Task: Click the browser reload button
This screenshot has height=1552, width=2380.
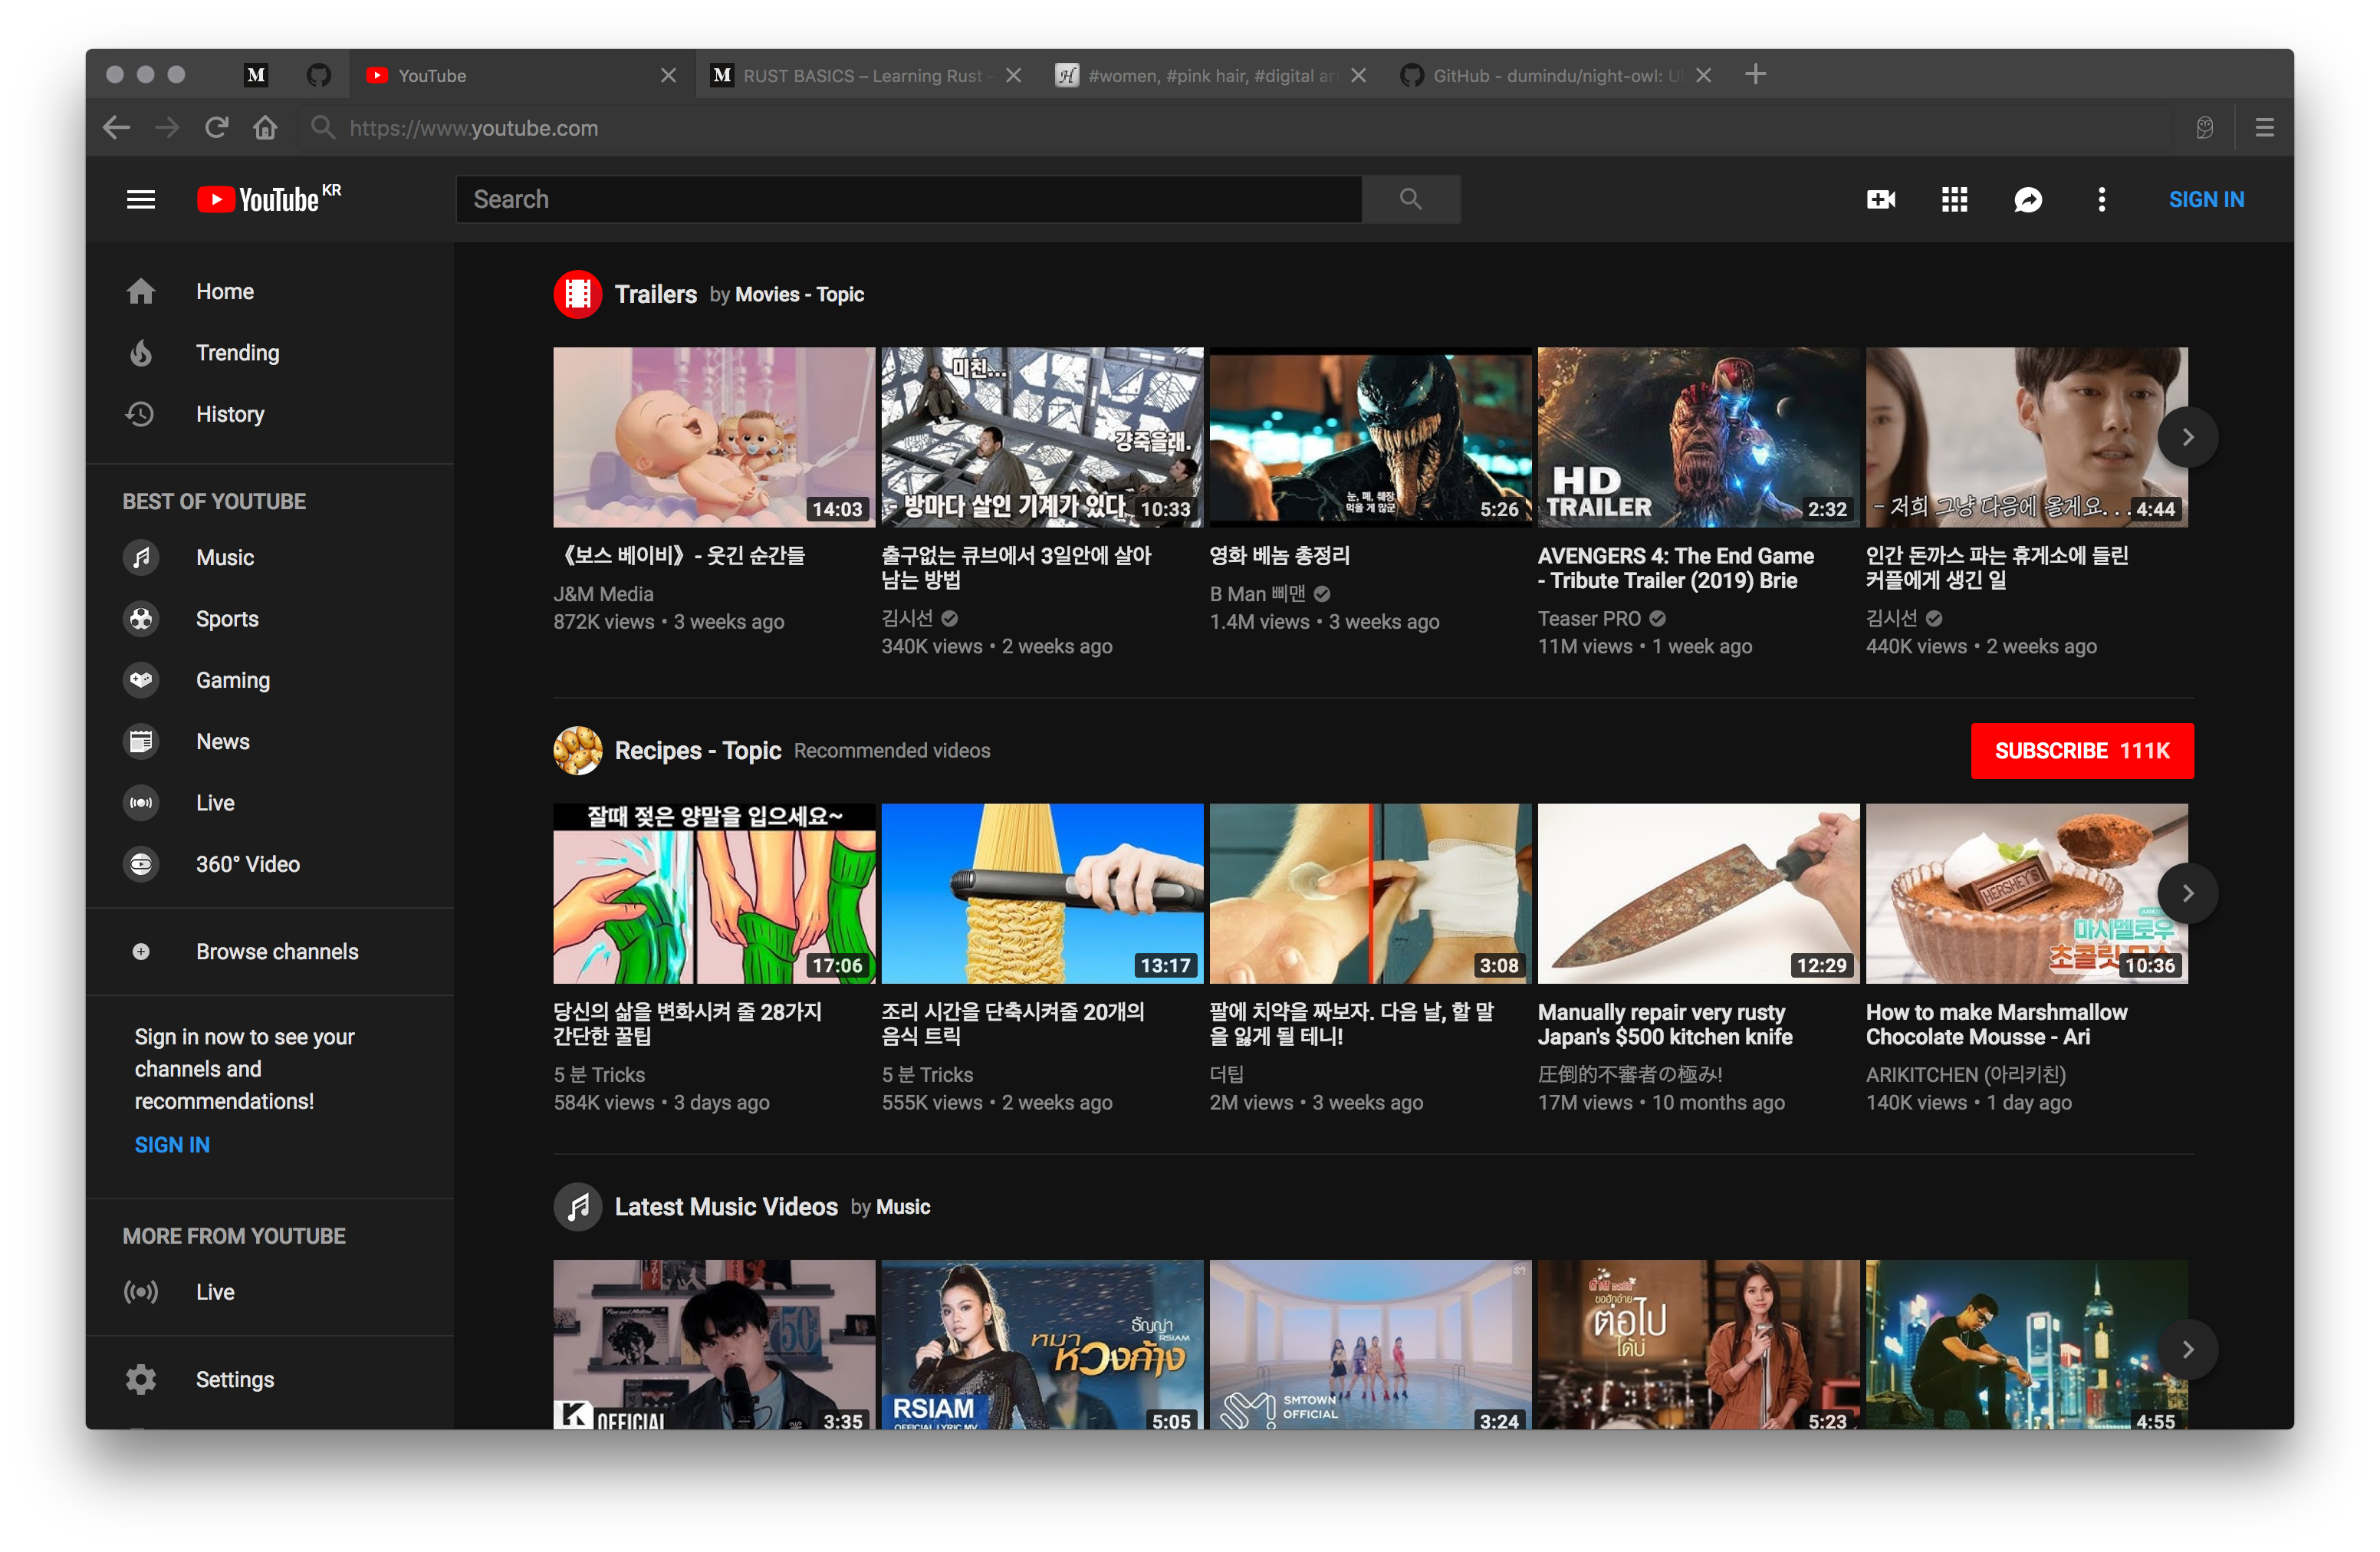Action: coord(217,128)
